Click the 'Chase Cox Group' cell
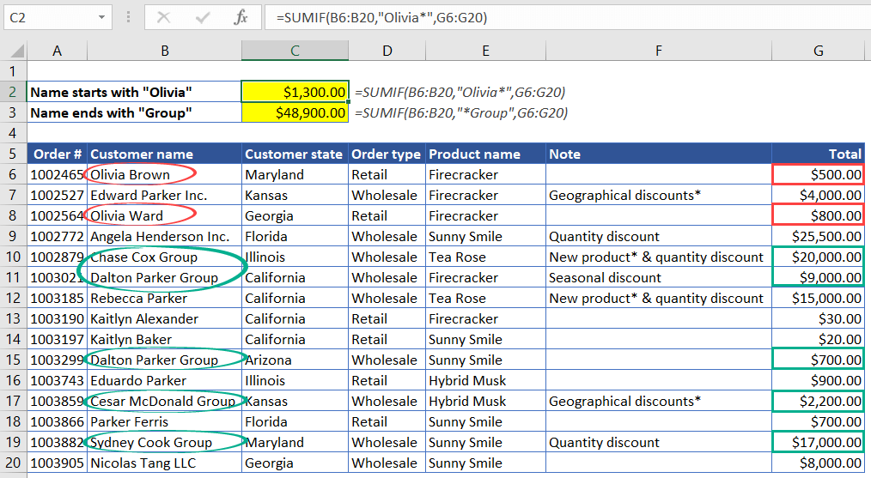The width and height of the screenshot is (871, 478). [164, 257]
